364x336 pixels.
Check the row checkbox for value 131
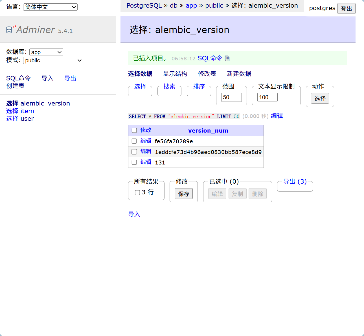[134, 162]
